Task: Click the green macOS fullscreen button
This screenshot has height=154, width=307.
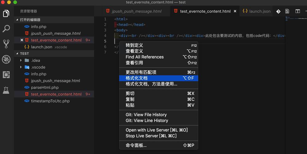Action: (15, 2)
